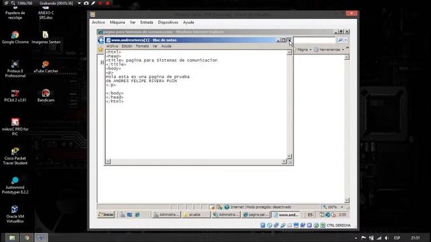Viewport: 431px width, 242px height.
Task: Launch PICkit 2 v2.61 desktop shortcut
Action: pos(15,95)
